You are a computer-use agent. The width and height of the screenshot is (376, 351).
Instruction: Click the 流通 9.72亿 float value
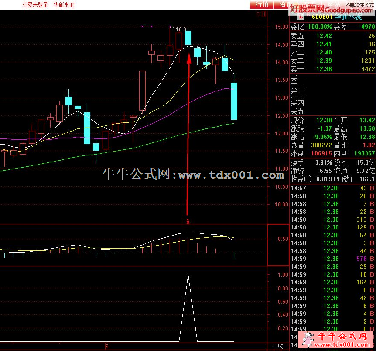pyautogui.click(x=366, y=171)
